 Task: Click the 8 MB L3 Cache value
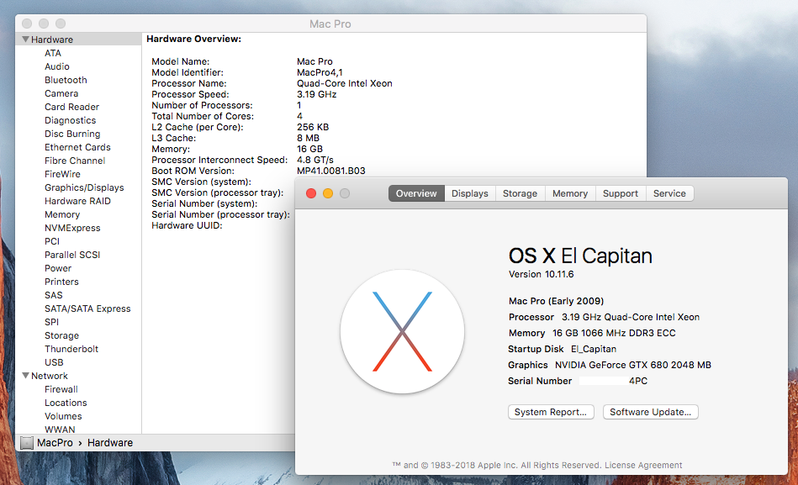tap(308, 138)
